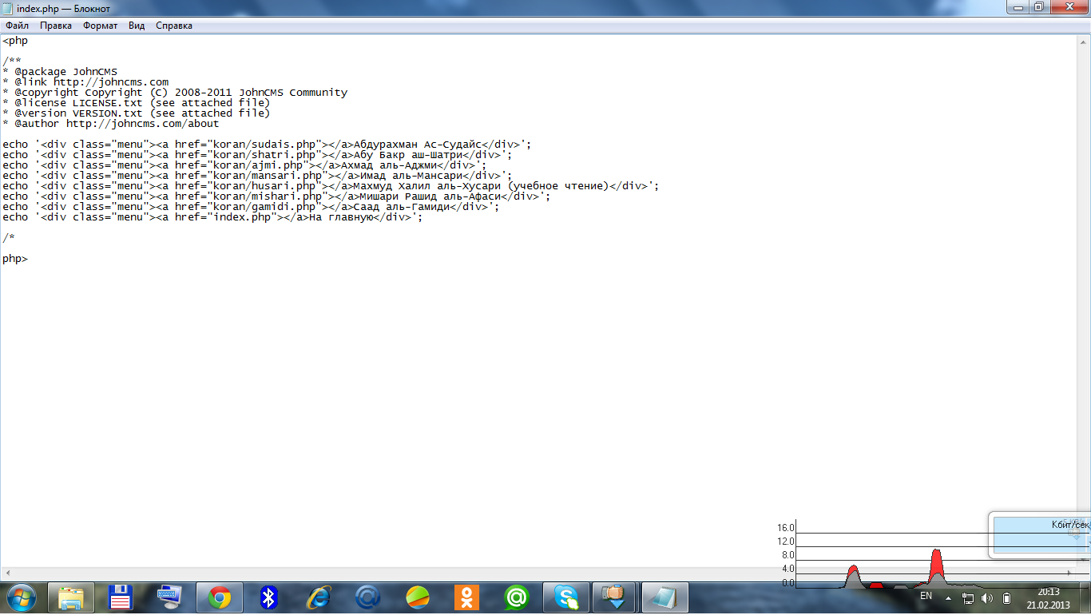Open the Bluetooth taskbar icon
This screenshot has height=615, width=1091.
[x=269, y=597]
